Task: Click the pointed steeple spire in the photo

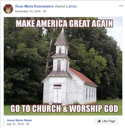Action: click(62, 37)
